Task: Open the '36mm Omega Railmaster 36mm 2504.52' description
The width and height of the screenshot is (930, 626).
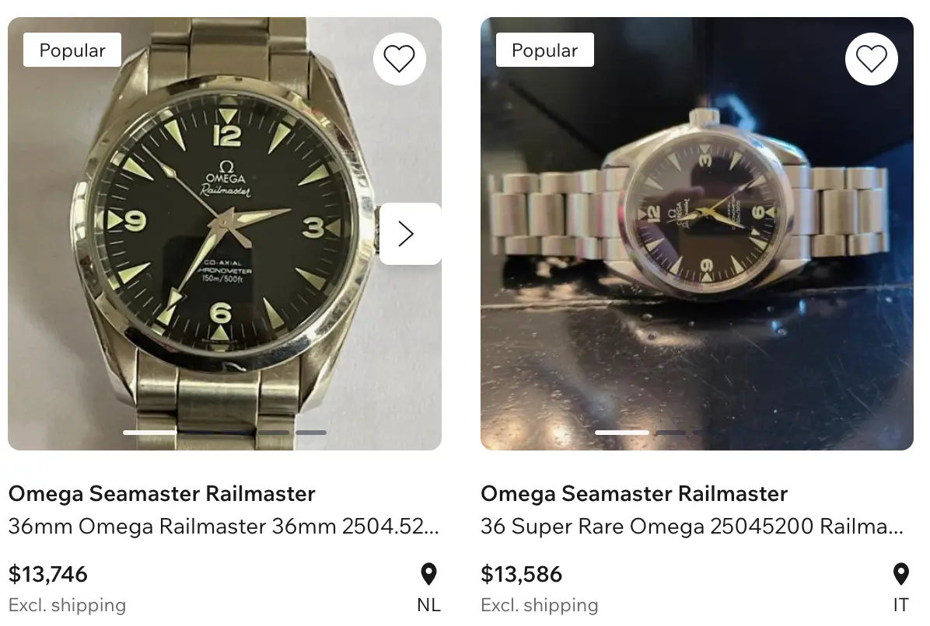Action: pos(223,527)
